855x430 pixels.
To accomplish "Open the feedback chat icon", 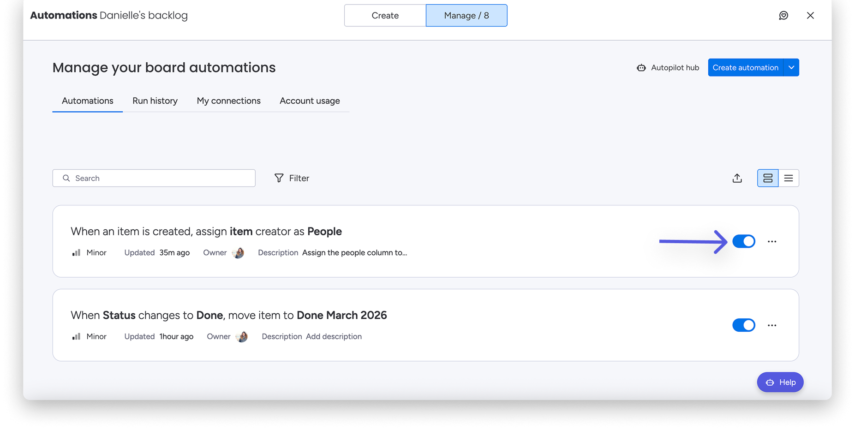I will 783,16.
